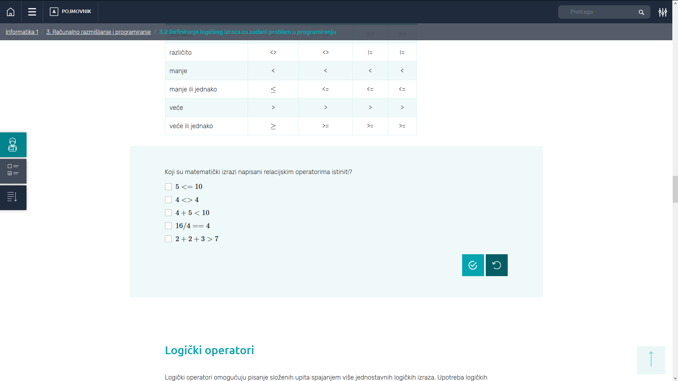Viewport: 678px width, 381px height.
Task: Open the sorted list sidebar icon
Action: click(13, 197)
